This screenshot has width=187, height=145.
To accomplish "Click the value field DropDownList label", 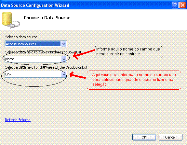I will tap(47, 67).
